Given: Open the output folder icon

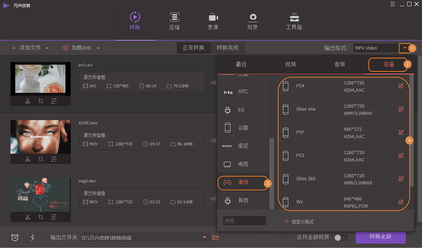Looking at the screenshot, I should [215, 238].
